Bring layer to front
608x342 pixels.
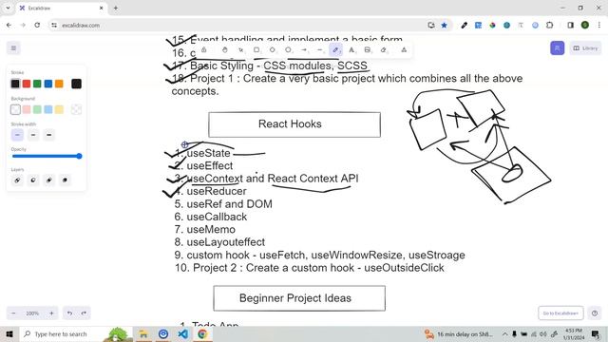[x=66, y=180]
